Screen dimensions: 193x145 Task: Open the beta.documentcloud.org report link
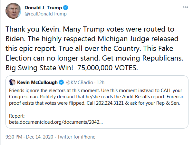click(x=56, y=122)
